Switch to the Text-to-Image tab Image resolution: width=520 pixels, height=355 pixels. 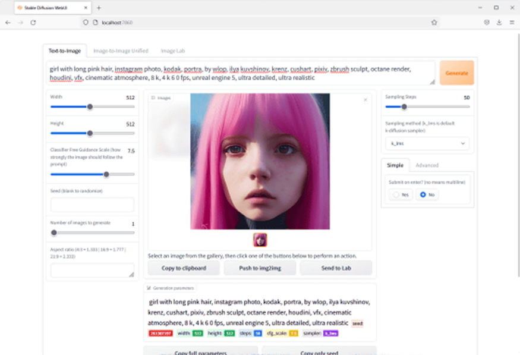(x=65, y=51)
